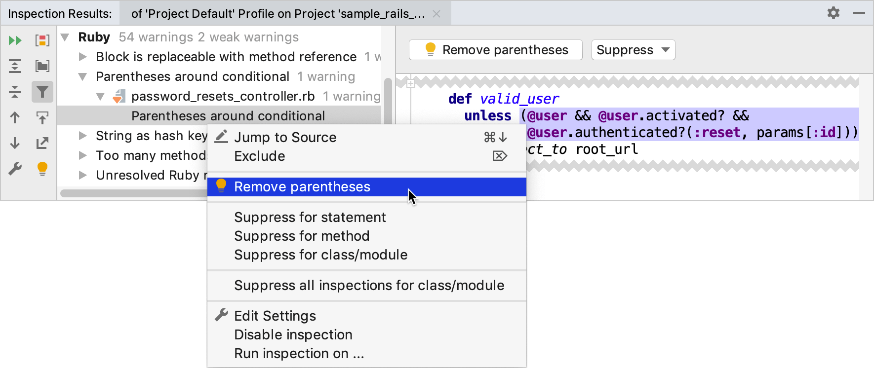Image resolution: width=874 pixels, height=368 pixels.
Task: Click the Collapse All icon
Action: click(x=15, y=92)
